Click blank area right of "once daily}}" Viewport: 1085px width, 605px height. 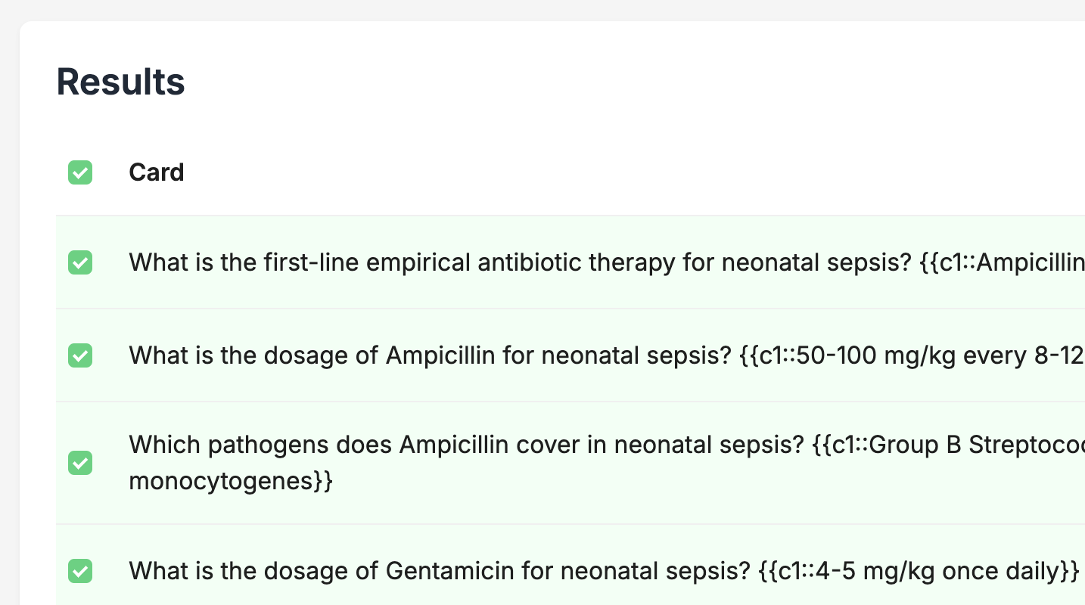click(1082, 571)
